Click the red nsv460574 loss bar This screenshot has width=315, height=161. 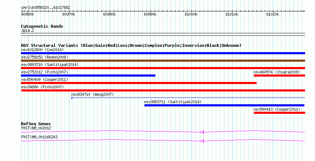[280, 76]
